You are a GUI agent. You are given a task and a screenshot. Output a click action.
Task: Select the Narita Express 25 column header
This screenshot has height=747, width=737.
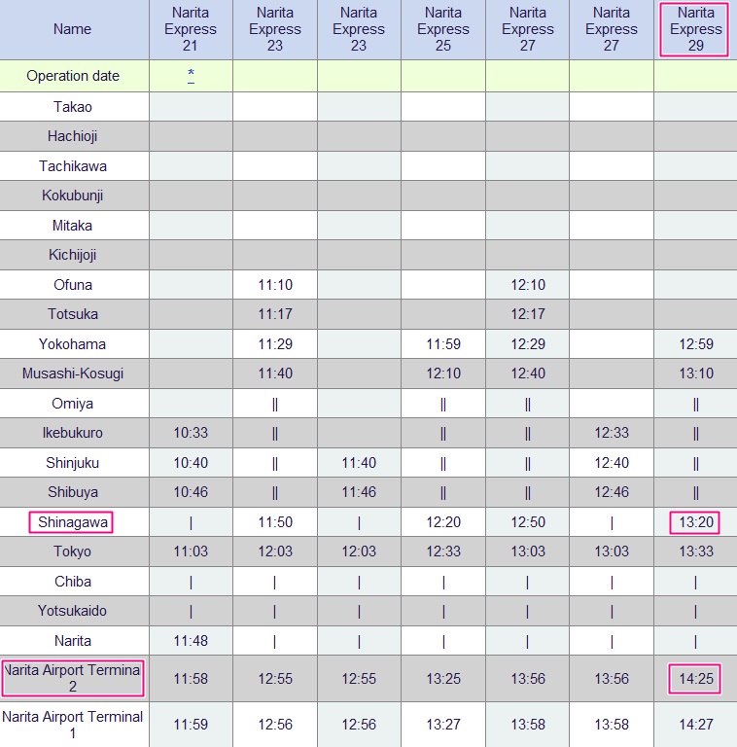click(443, 29)
